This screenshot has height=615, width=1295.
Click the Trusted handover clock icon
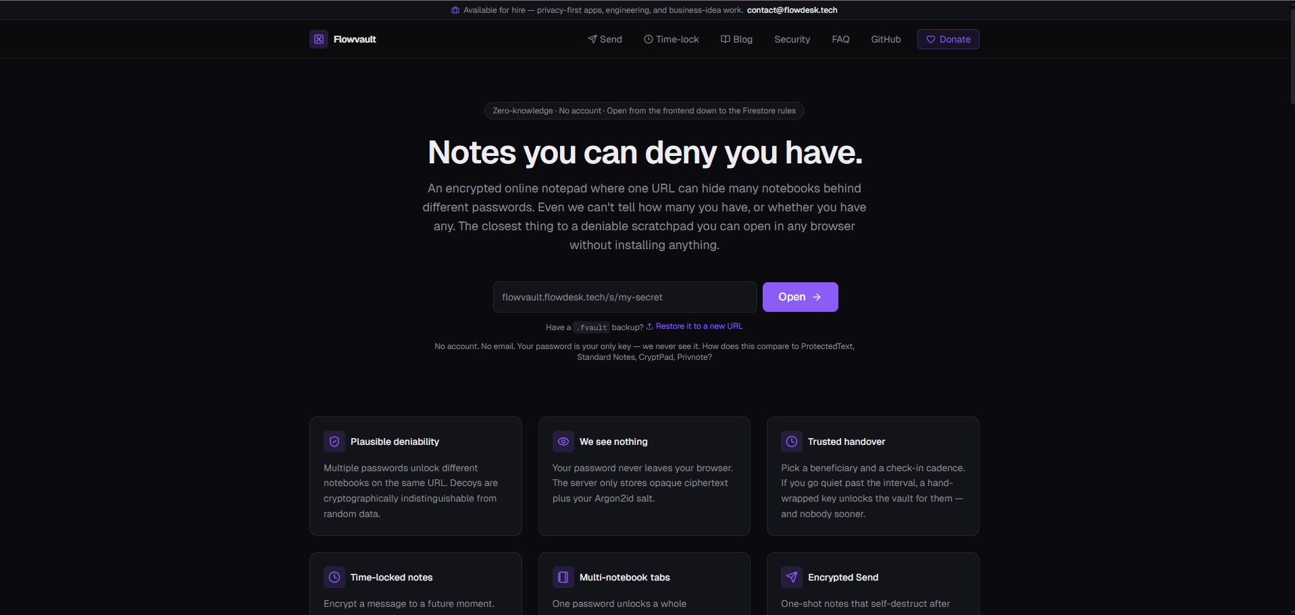point(792,442)
